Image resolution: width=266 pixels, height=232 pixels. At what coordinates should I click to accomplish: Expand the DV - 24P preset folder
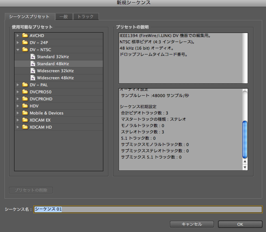(x=17, y=43)
